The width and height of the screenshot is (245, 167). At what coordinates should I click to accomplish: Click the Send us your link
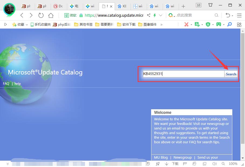207,158
